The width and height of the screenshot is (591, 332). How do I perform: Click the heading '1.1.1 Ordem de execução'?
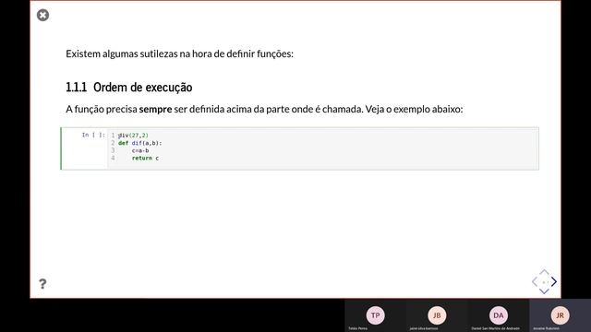129,88
